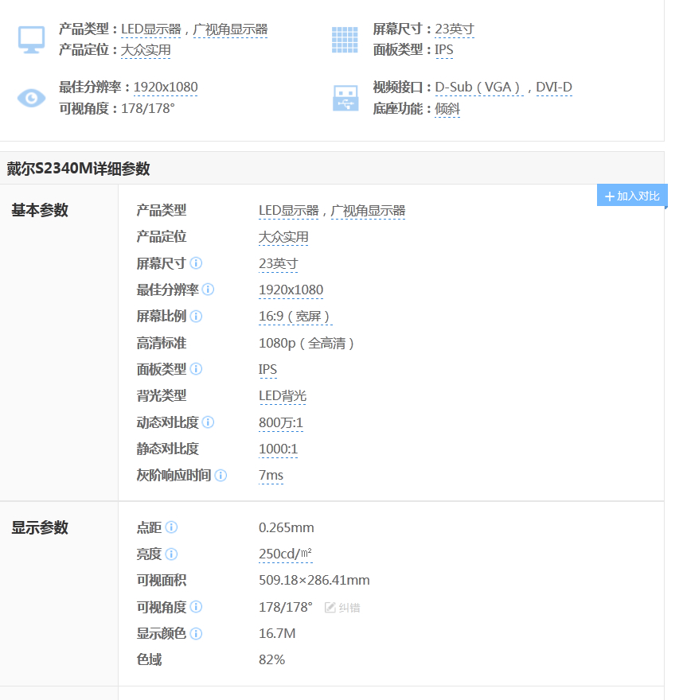Select 509.18×286.41mm value text
The image size is (683, 700).
click(314, 581)
